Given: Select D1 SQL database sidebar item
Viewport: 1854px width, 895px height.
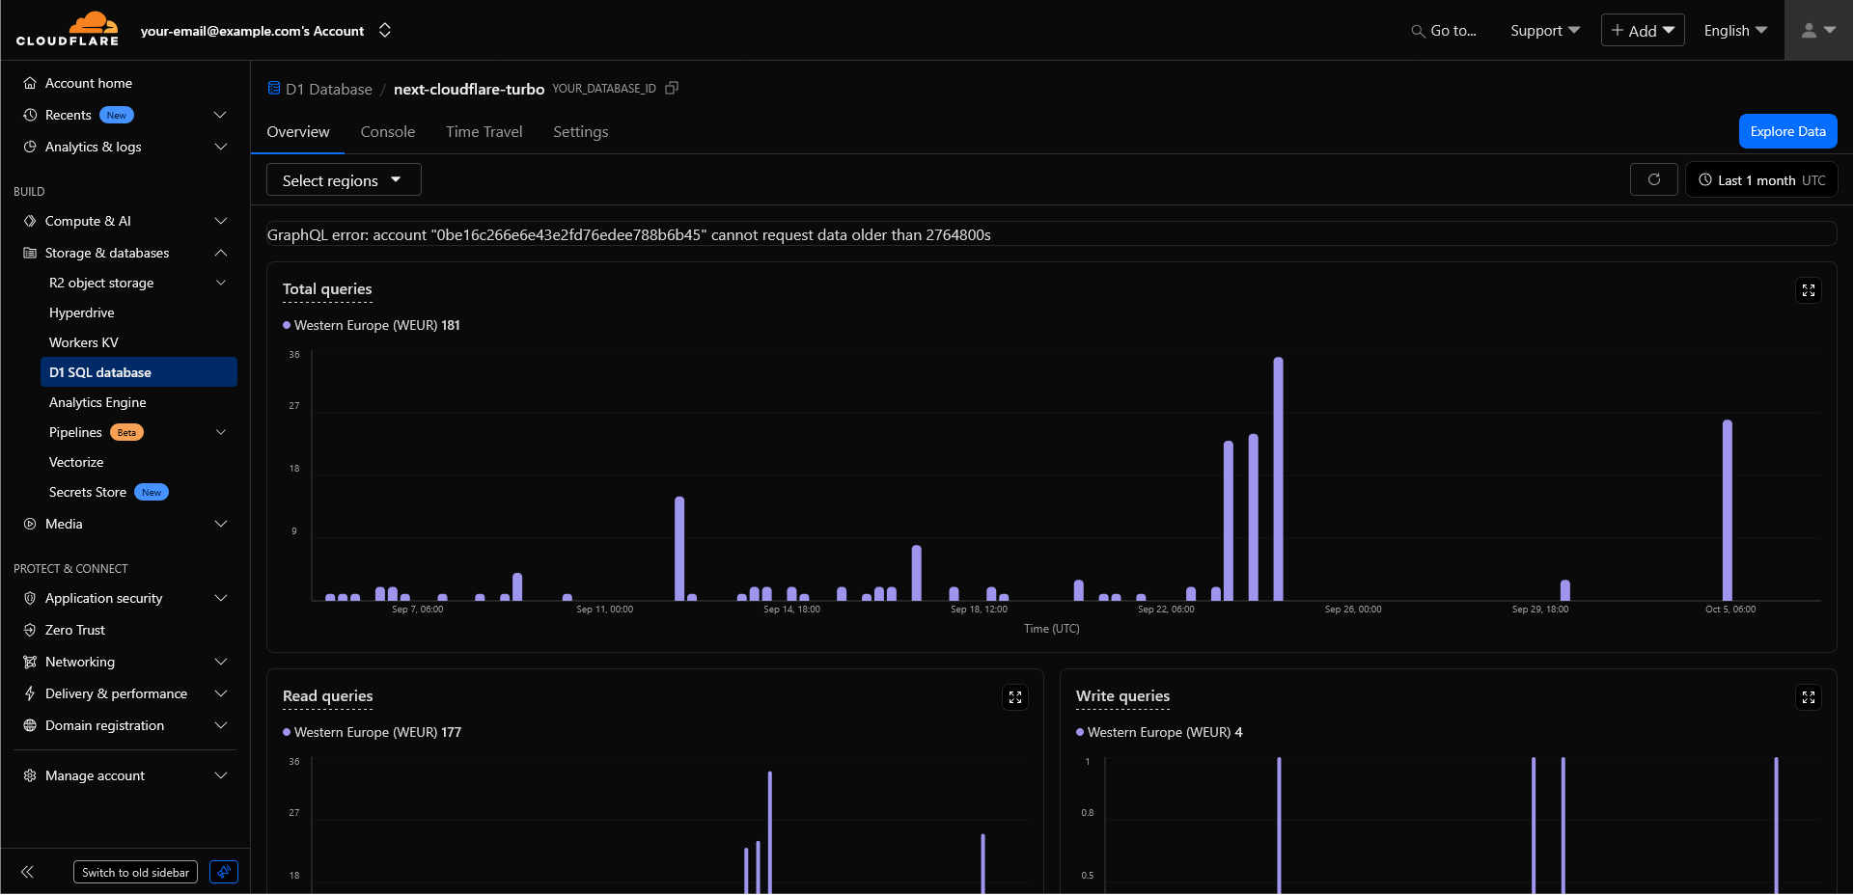Looking at the screenshot, I should [139, 372].
